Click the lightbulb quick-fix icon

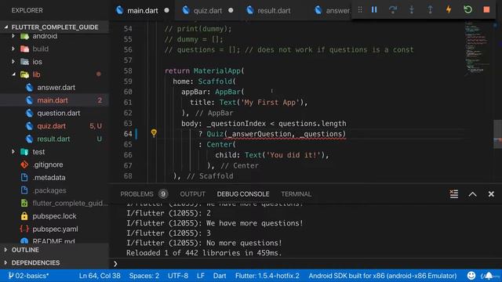[x=154, y=133]
